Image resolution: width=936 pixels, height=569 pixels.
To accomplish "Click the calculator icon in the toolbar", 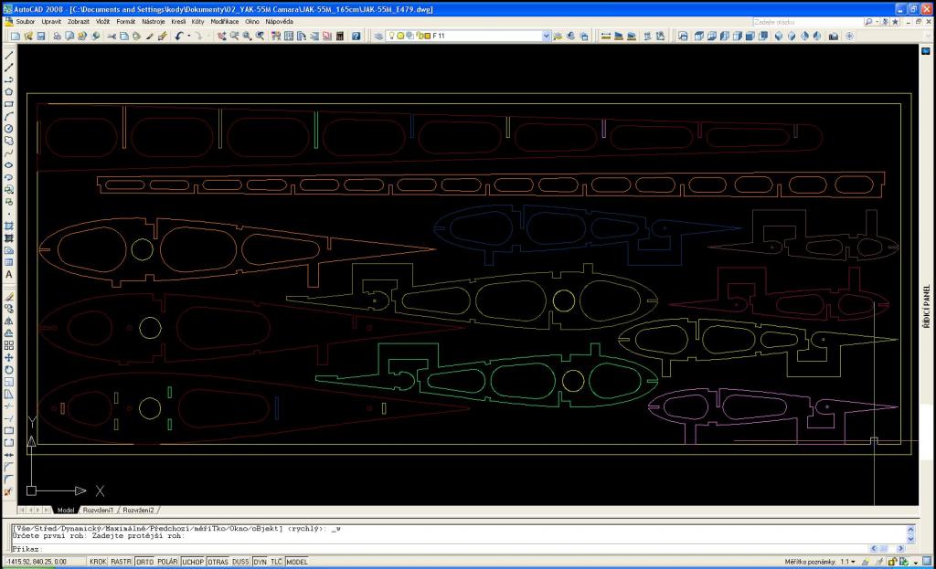I will (340, 36).
